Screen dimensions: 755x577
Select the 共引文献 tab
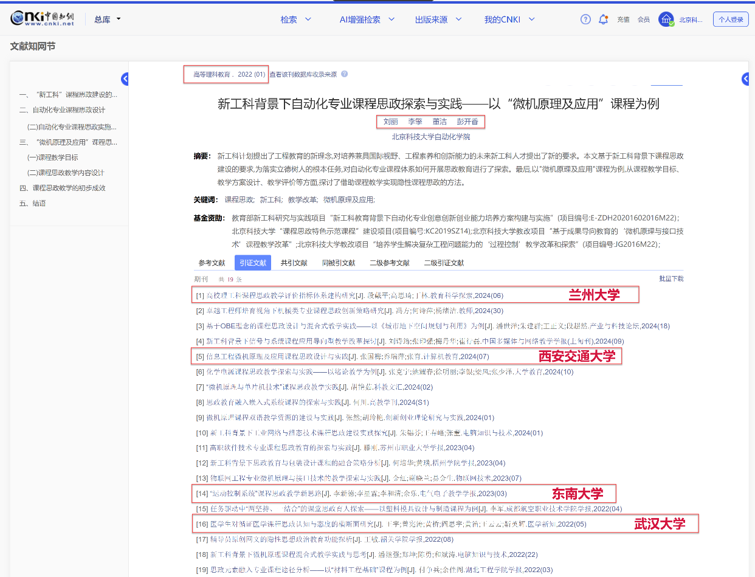pyautogui.click(x=294, y=263)
